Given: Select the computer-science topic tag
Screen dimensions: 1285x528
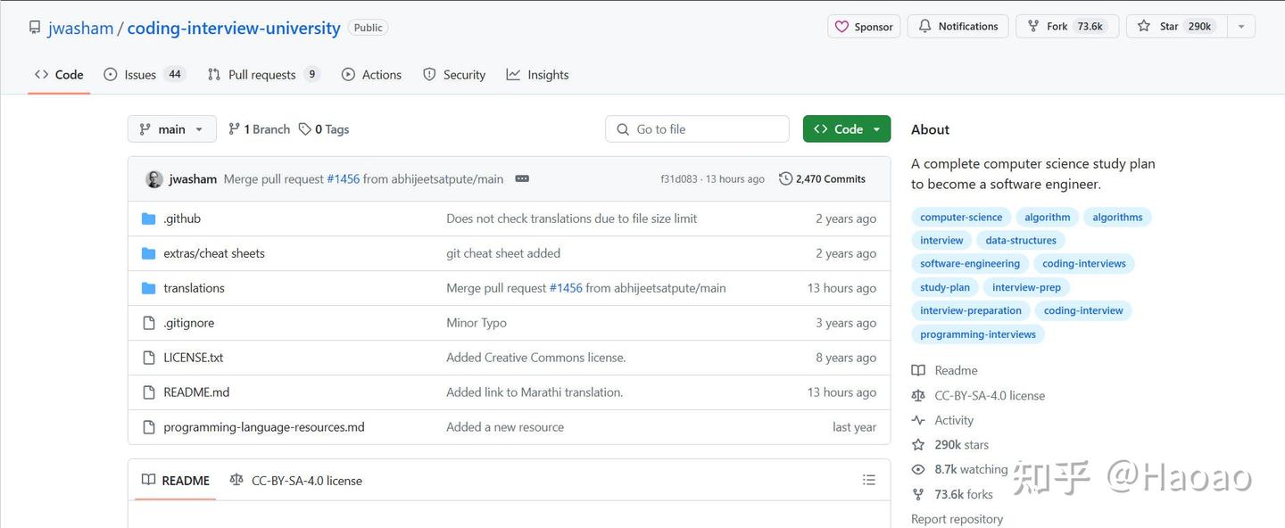Looking at the screenshot, I should (x=960, y=217).
